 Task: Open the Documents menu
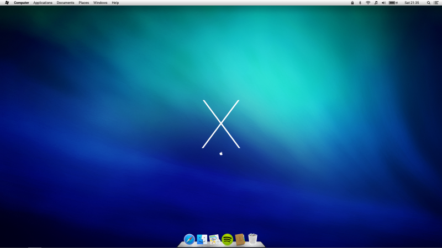(x=65, y=3)
